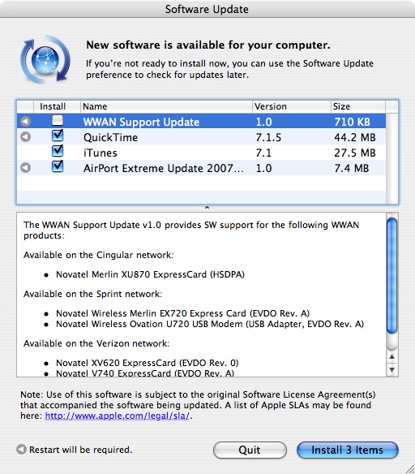Click 'Available on the Verizon network:' text
Image resolution: width=415 pixels, height=474 pixels.
click(x=96, y=343)
